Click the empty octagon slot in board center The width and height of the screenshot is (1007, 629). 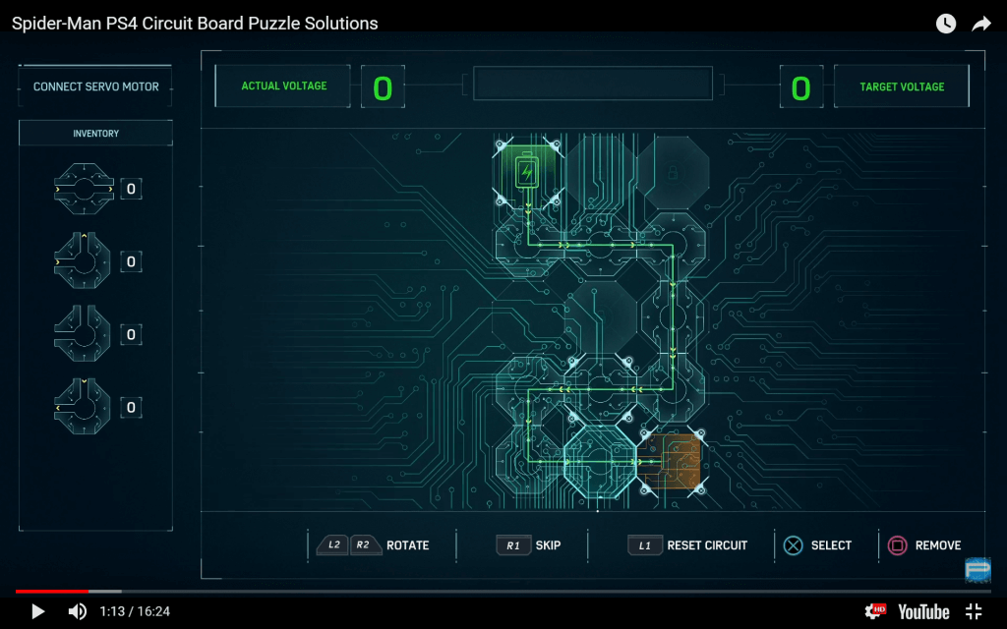[x=601, y=316]
